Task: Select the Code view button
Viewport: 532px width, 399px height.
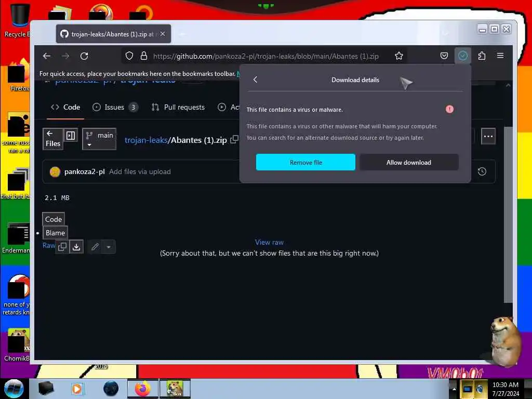Action: pos(54,219)
